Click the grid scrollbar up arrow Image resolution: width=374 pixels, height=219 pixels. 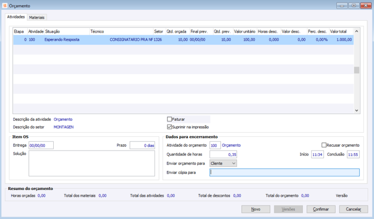coord(357,31)
